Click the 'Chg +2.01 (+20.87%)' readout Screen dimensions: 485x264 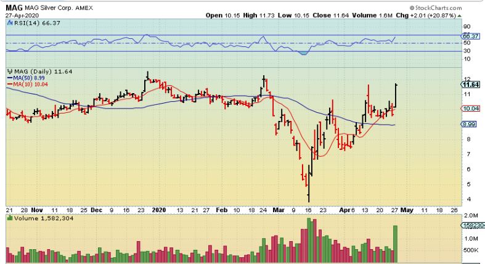[x=426, y=15]
